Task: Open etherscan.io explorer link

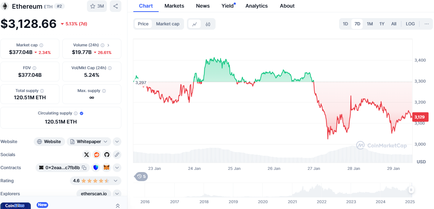Action: click(93, 194)
